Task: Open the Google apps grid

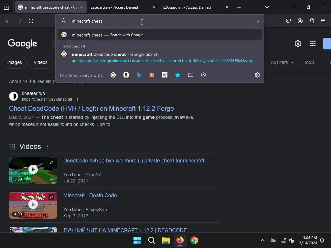Action: (313, 44)
